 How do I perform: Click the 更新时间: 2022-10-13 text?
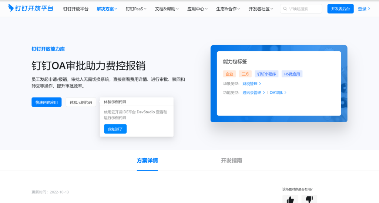point(50,192)
